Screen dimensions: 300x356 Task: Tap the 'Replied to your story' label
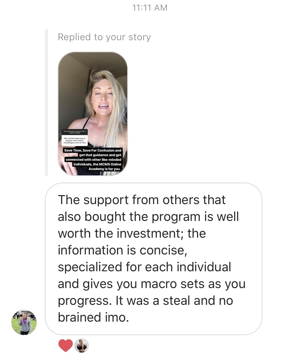click(x=104, y=37)
